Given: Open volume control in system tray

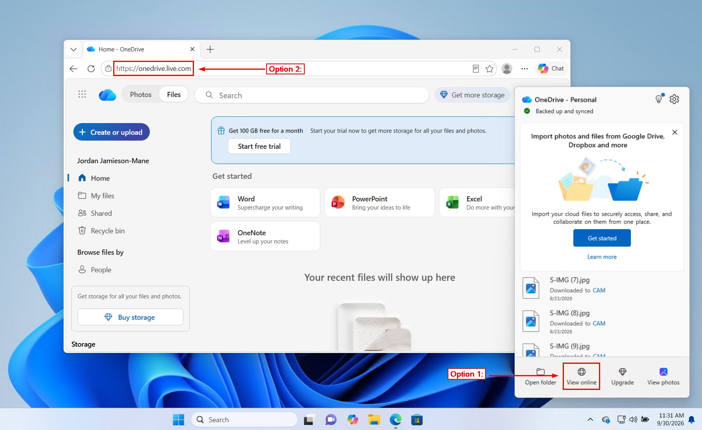Looking at the screenshot, I should 633,419.
